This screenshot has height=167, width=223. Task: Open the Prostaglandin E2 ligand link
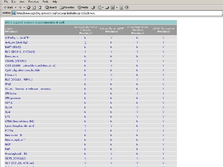click(16, 154)
